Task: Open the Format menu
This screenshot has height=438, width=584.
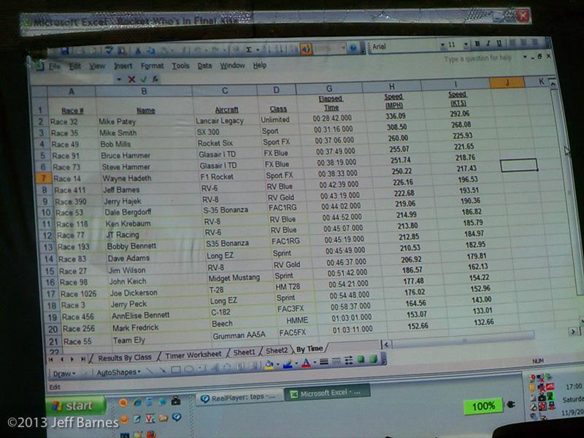Action: pyautogui.click(x=152, y=66)
